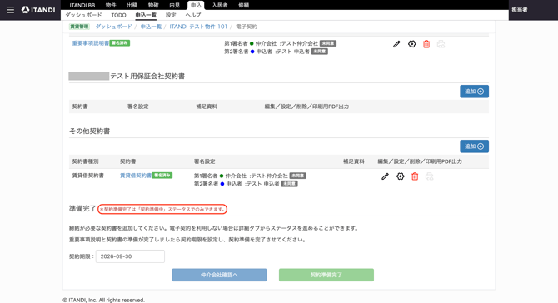Image resolution: width=558 pixels, height=303 pixels.
Task: Switch to the 出稿 tab
Action: [x=132, y=5]
